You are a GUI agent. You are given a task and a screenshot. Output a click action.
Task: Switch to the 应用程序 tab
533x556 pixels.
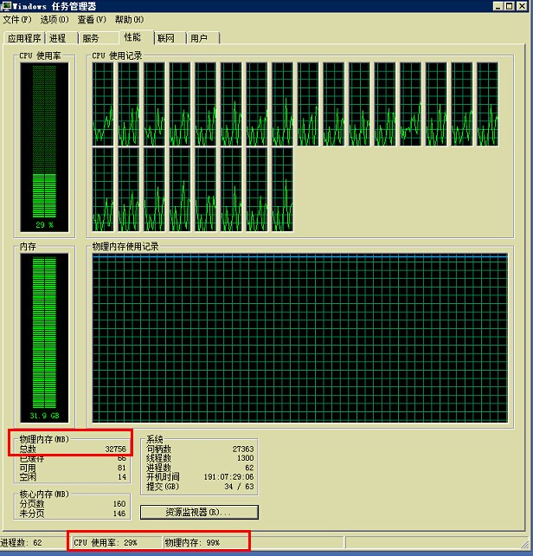click(24, 38)
